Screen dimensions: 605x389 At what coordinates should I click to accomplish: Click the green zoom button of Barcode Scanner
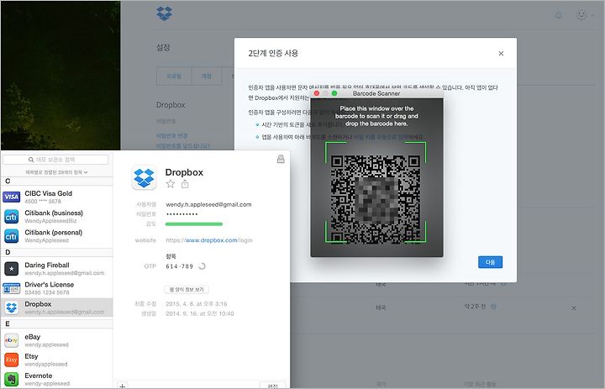point(334,93)
